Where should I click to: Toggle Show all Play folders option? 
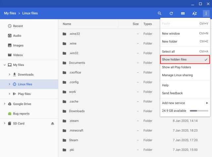(185, 67)
